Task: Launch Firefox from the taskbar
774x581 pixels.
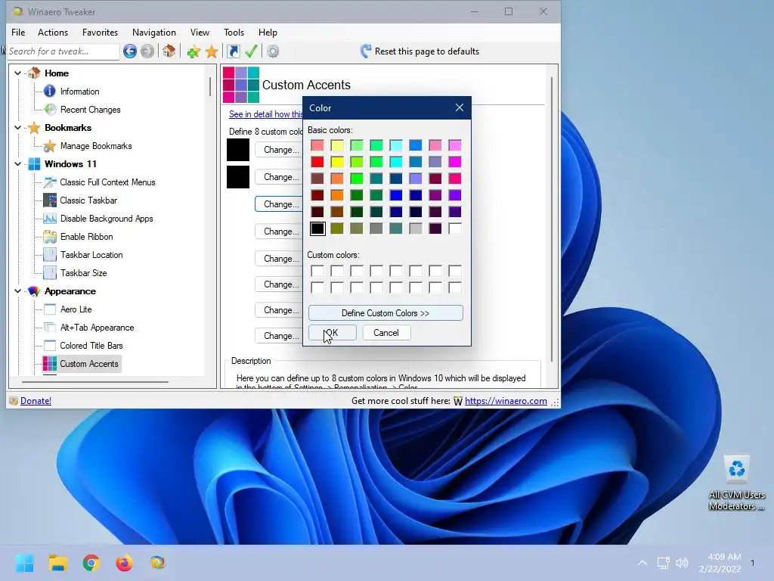Action: click(x=125, y=563)
